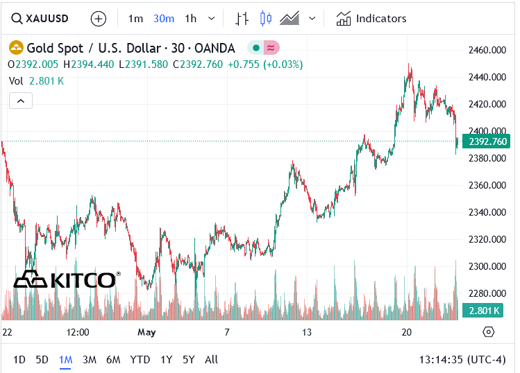Select the 3M date range tab
Viewport: 520px width, 373px height.
click(89, 359)
